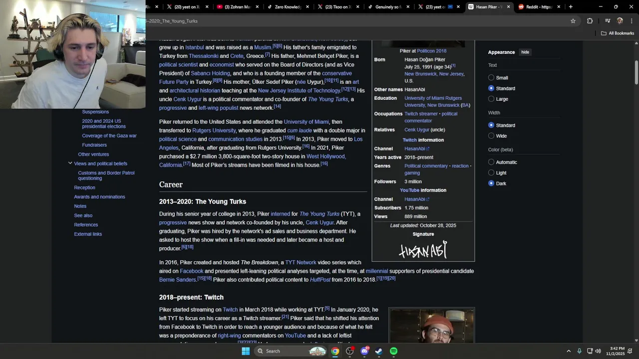Viewport: 639px width, 359px height.
Task: Open the Hasan photo thumbnail in Twitch section
Action: click(x=431, y=326)
